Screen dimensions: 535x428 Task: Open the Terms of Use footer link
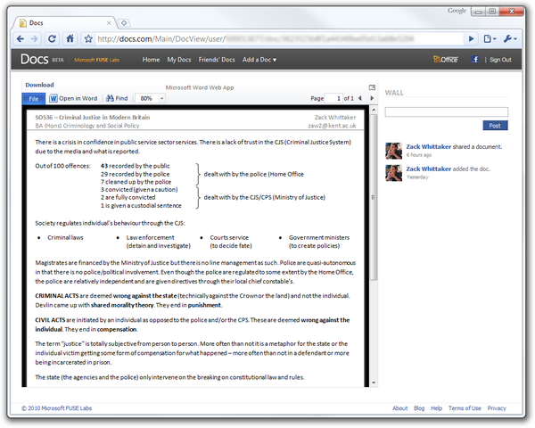pos(465,407)
